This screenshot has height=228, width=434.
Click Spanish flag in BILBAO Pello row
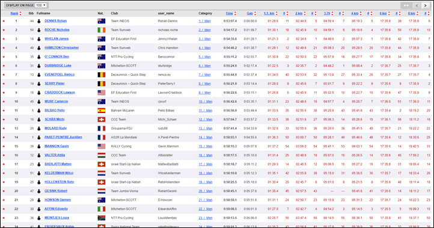102,111
